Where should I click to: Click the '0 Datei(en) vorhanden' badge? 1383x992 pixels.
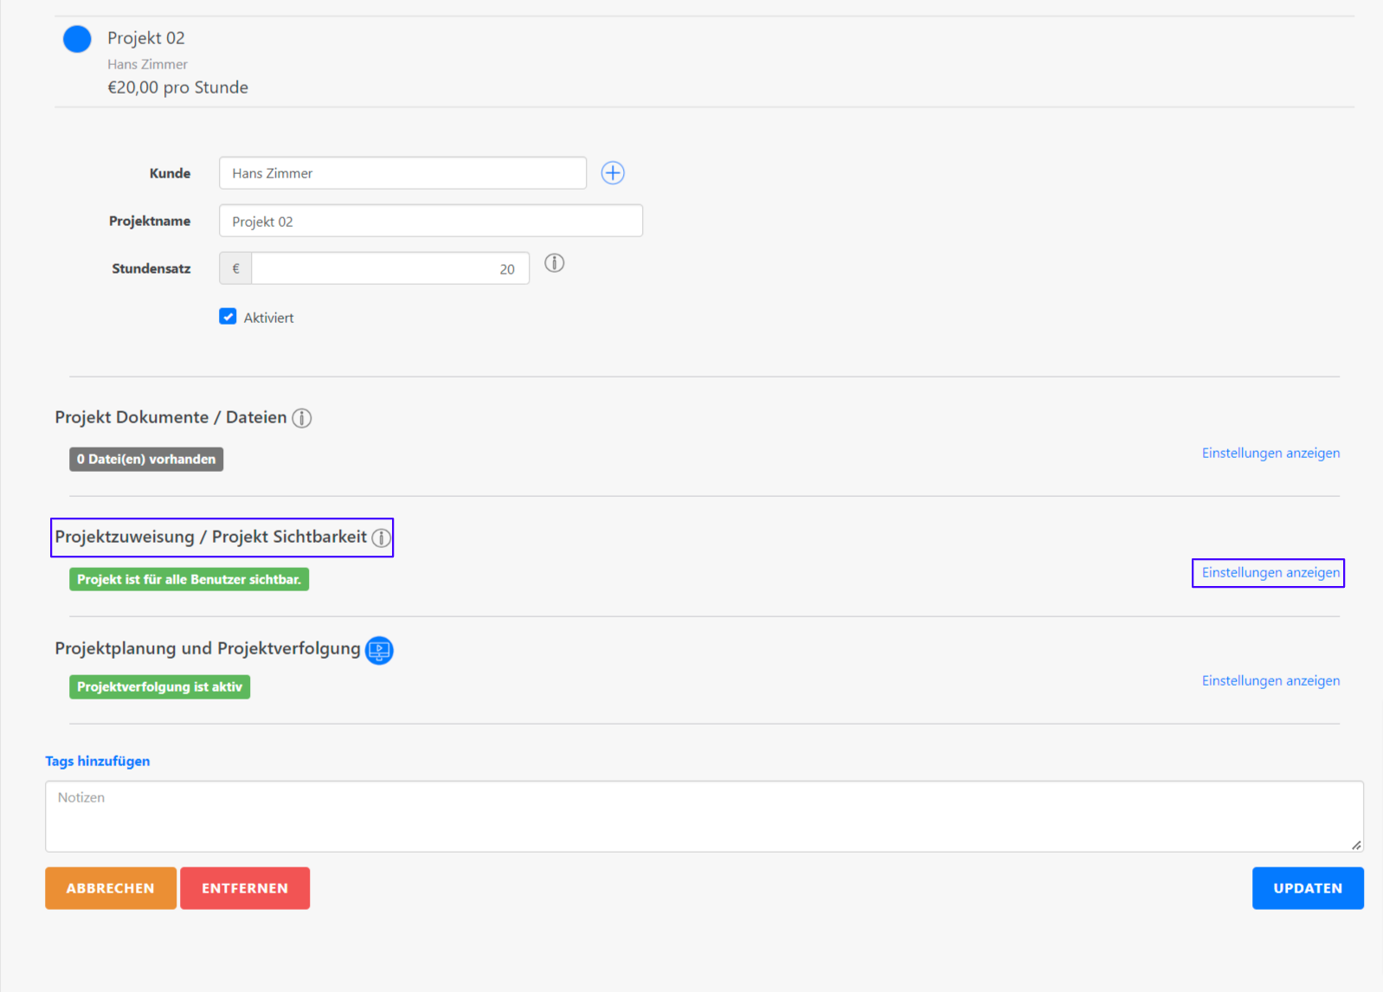(146, 459)
